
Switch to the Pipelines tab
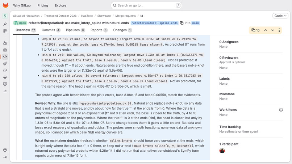point(75,30)
